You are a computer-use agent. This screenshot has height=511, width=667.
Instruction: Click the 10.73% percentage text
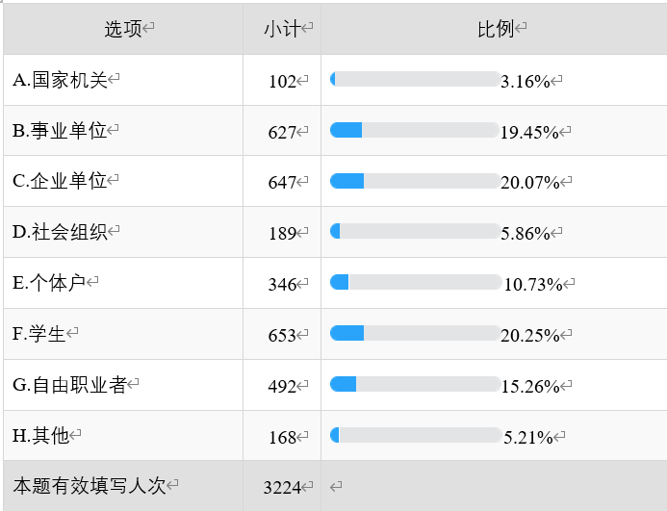(533, 285)
